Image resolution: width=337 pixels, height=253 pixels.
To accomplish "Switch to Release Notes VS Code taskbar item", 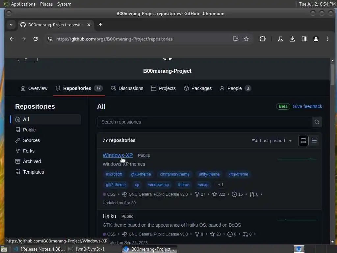I will [x=39, y=249].
